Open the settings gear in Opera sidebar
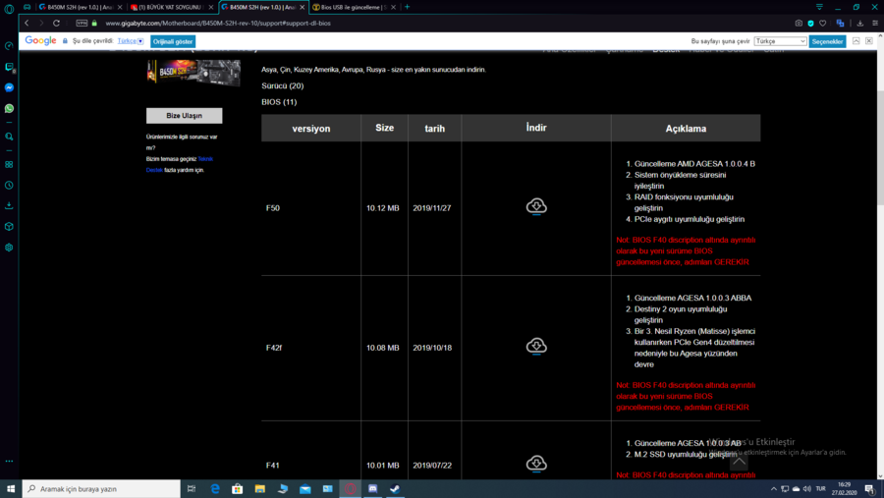 (9, 248)
